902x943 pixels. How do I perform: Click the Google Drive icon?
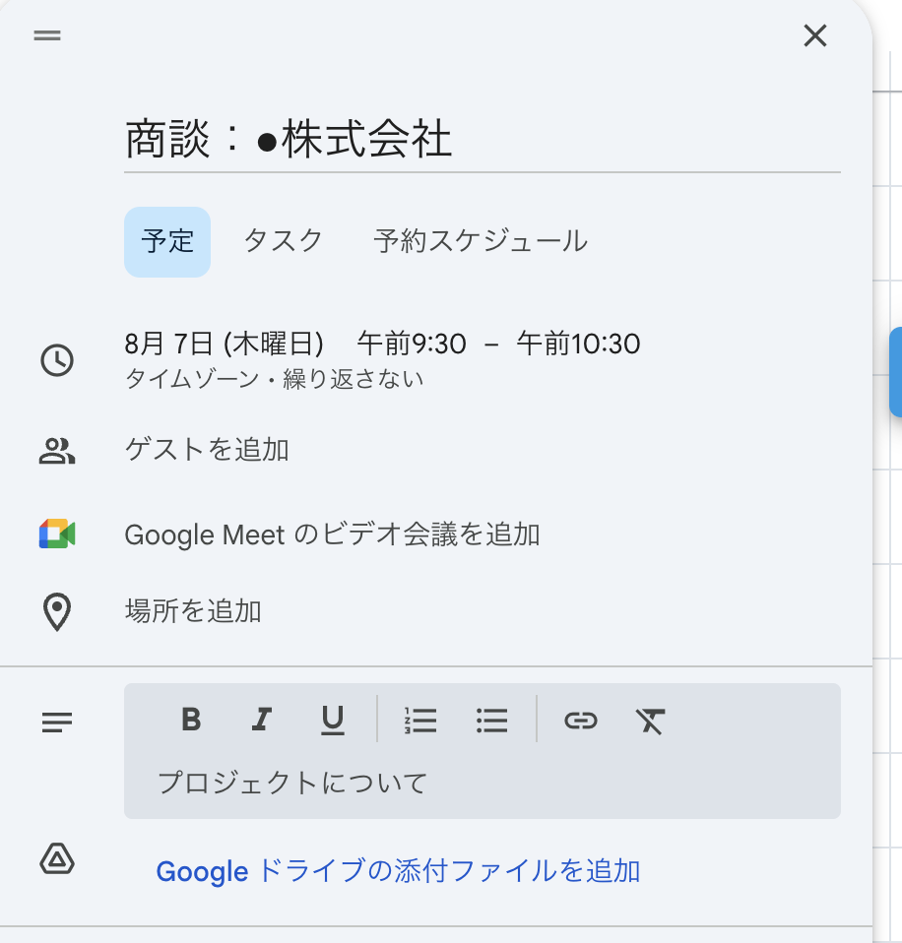click(x=57, y=858)
